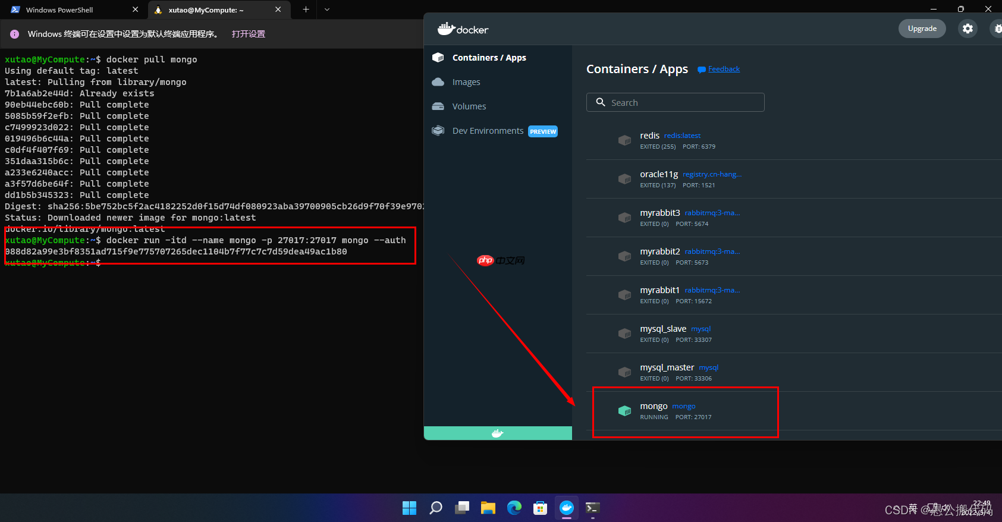Select the mysql_master container name
1002x522 pixels.
point(667,367)
